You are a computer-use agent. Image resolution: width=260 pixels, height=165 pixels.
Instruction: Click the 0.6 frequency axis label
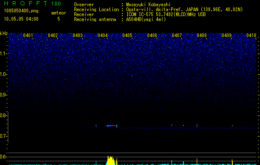(x=3, y=157)
